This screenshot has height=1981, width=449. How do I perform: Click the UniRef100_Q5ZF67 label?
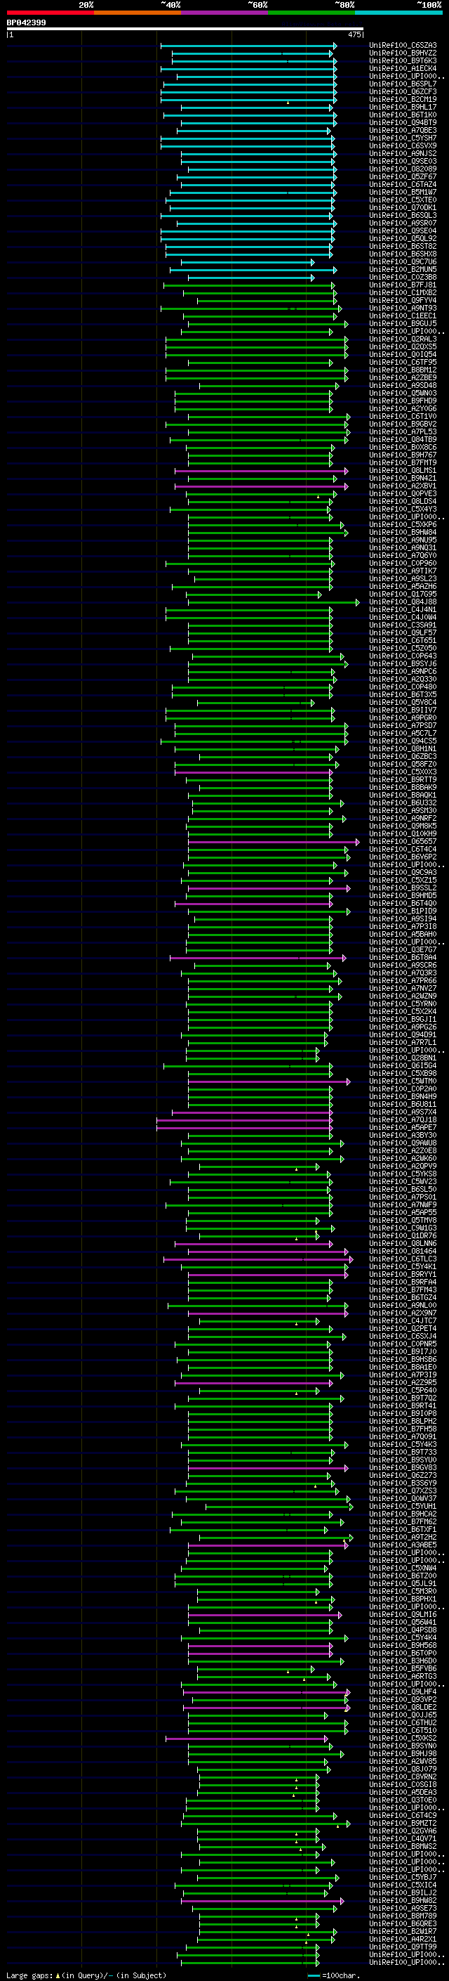(403, 177)
